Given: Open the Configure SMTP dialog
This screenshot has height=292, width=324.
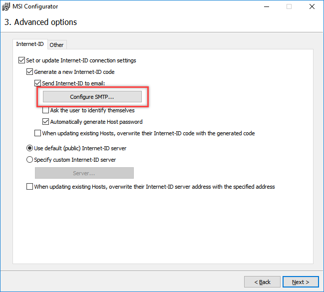Looking at the screenshot, I should click(92, 97).
